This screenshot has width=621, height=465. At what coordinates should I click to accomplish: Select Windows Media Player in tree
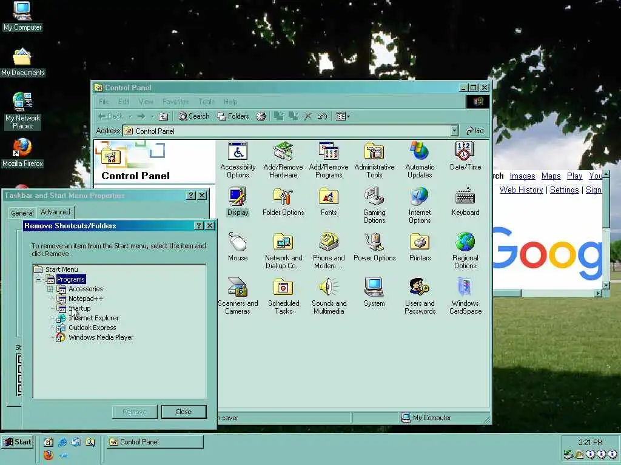(101, 337)
